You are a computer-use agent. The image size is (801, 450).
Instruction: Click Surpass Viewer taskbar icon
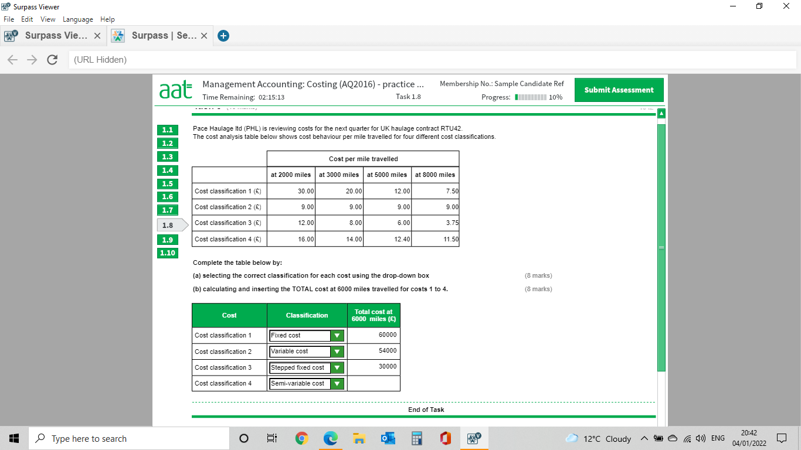474,438
